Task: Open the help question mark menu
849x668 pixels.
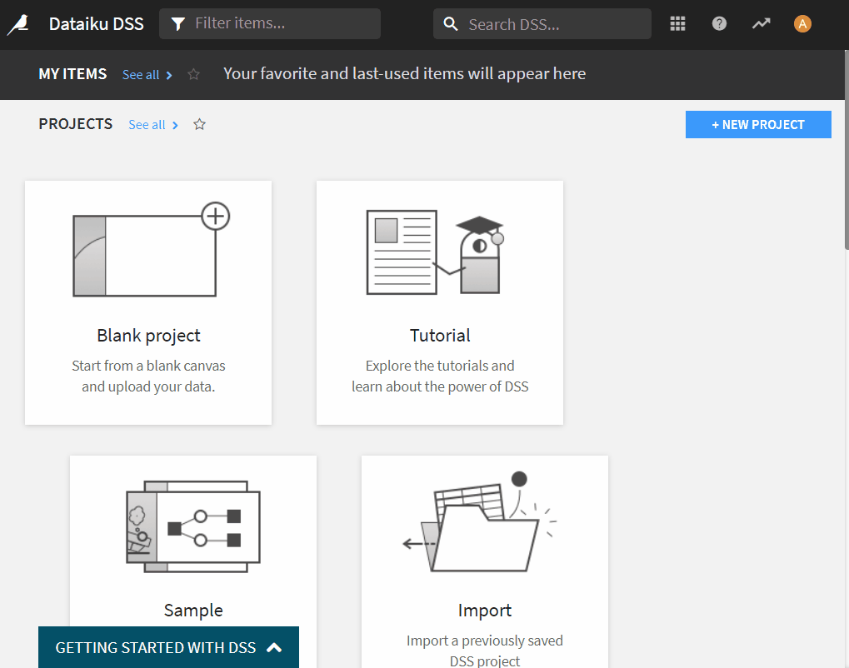Action: (719, 24)
